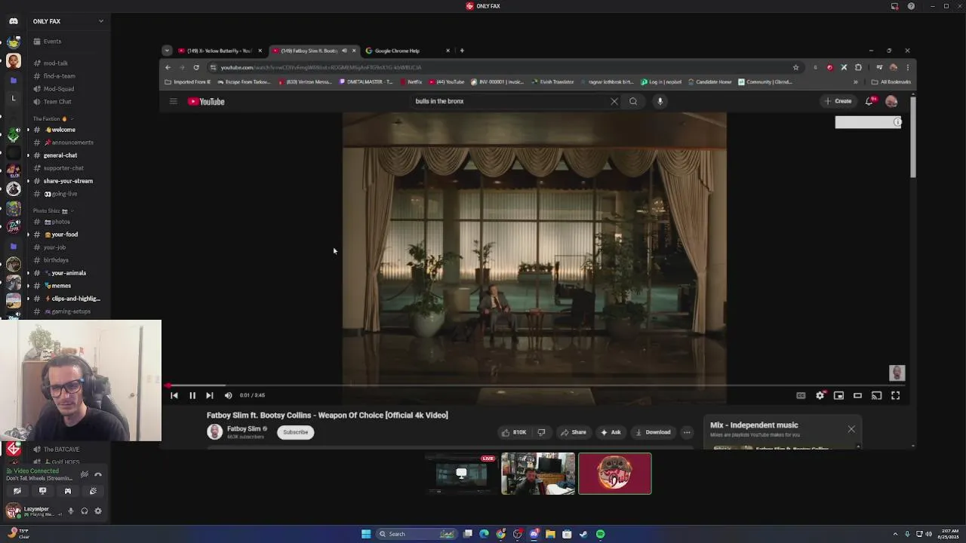Share your screen in Discord
Screen dimensions: 966x543
[42, 491]
